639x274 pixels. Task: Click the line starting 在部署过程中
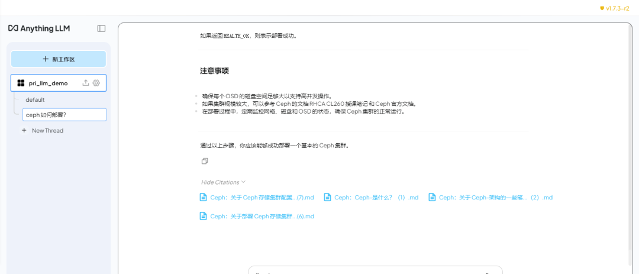[304, 111]
